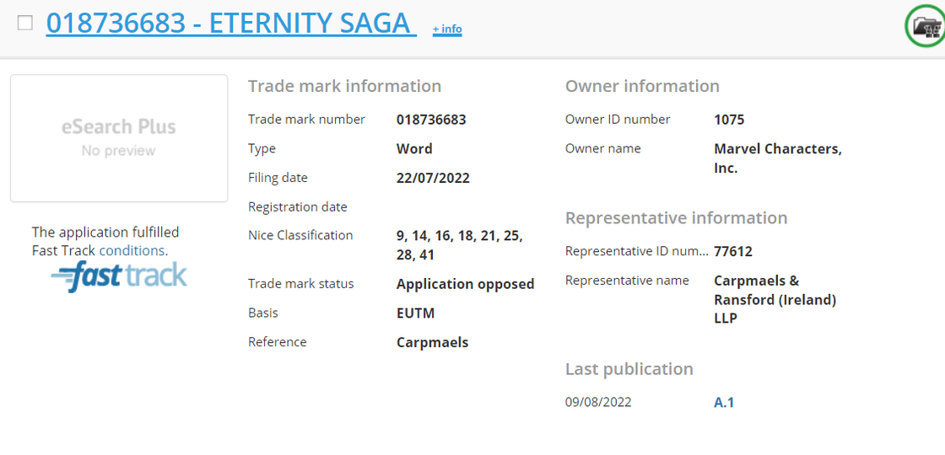Expand details with the +info link

click(x=447, y=29)
